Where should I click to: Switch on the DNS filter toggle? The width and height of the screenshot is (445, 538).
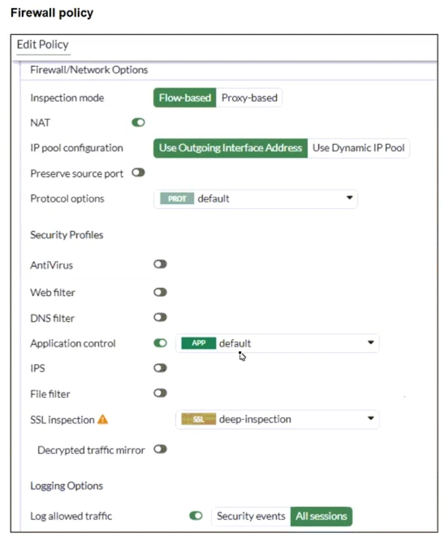[160, 318]
